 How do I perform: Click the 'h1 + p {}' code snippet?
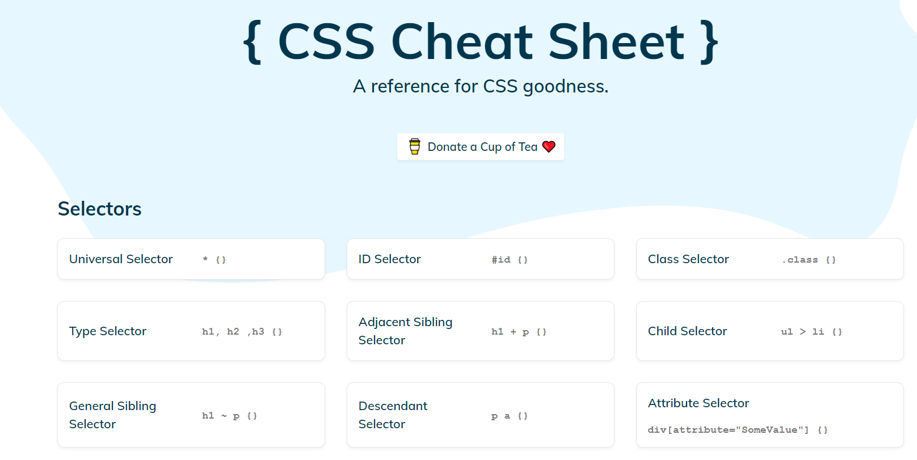(519, 332)
